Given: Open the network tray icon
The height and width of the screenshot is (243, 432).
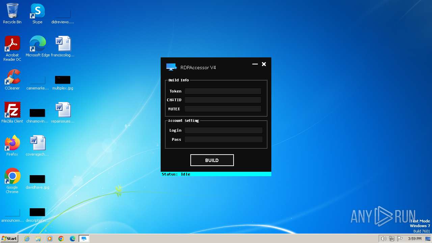Looking at the screenshot, I should point(392,239).
